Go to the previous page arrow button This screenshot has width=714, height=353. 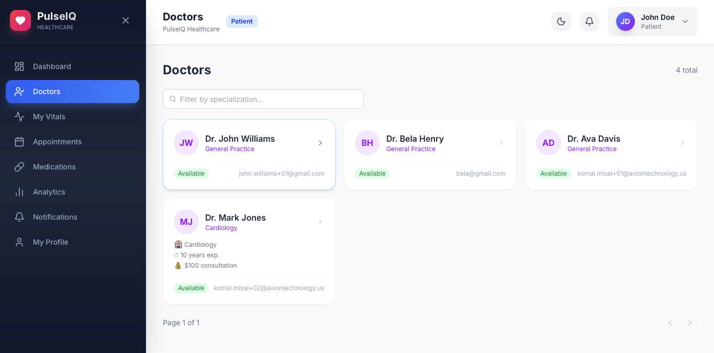click(x=670, y=323)
